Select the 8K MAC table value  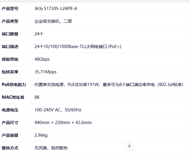click(37, 97)
